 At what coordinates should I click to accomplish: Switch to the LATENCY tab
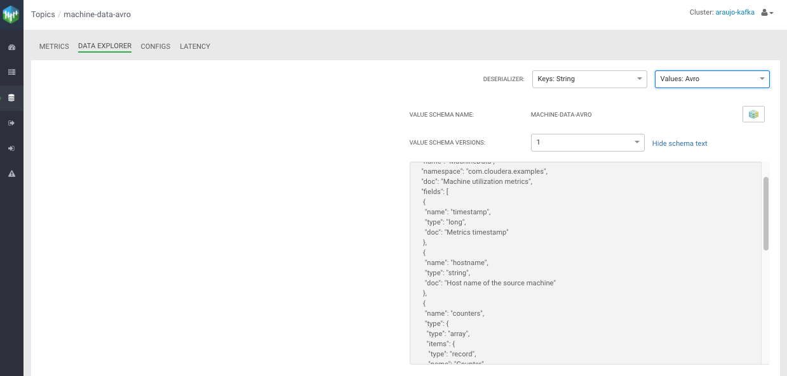click(195, 46)
